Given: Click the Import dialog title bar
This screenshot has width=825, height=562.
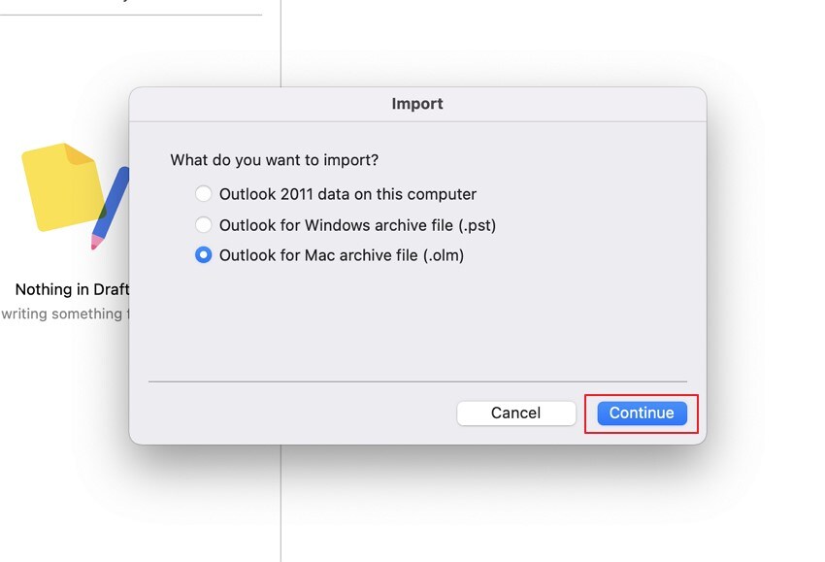Looking at the screenshot, I should [x=417, y=104].
